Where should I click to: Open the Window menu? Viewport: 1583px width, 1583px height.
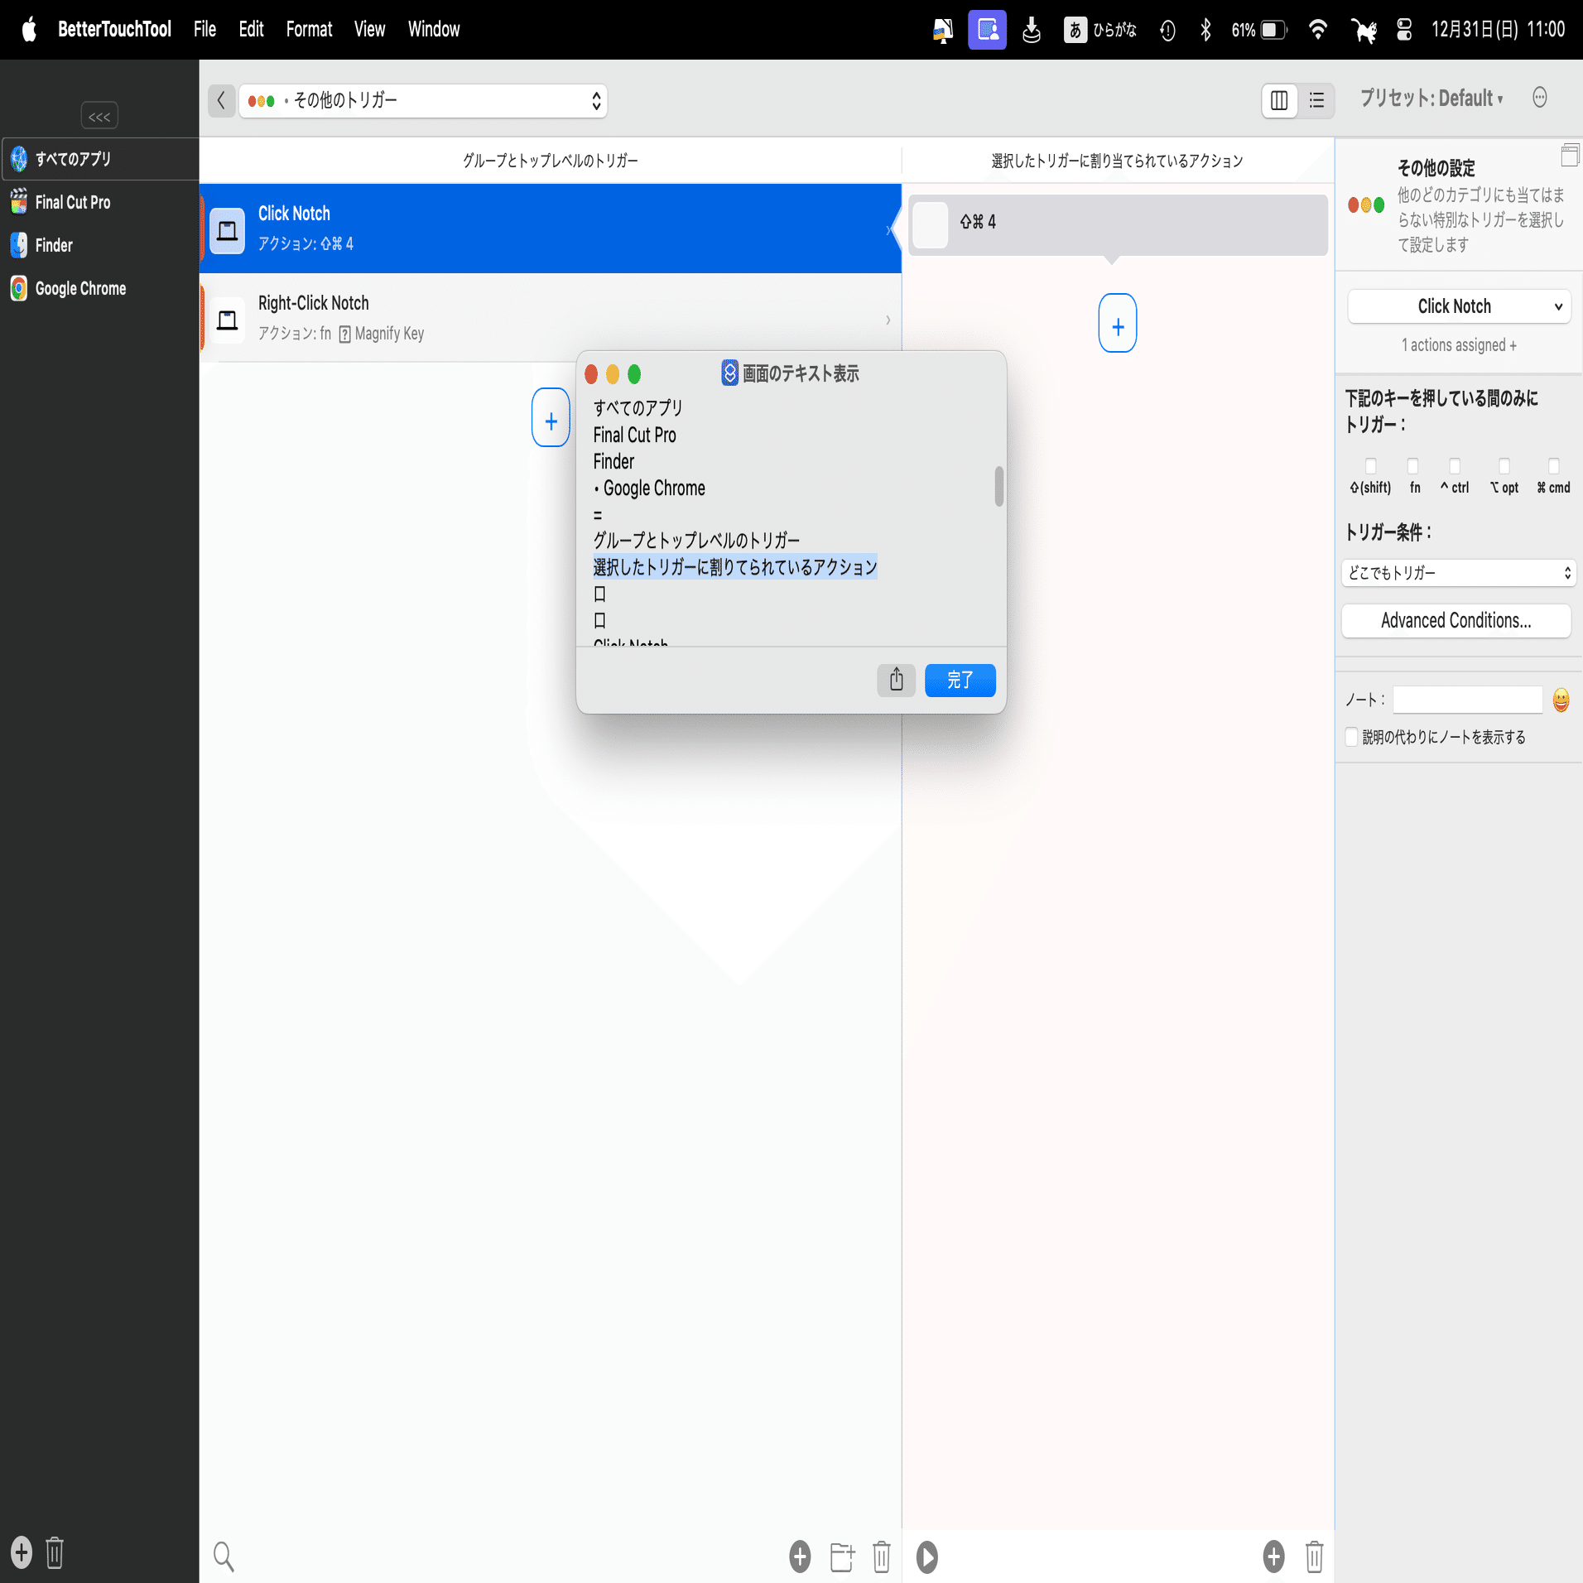(434, 30)
